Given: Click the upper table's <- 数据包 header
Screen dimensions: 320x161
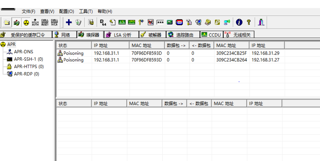Looking at the screenshot, I should (202, 46).
